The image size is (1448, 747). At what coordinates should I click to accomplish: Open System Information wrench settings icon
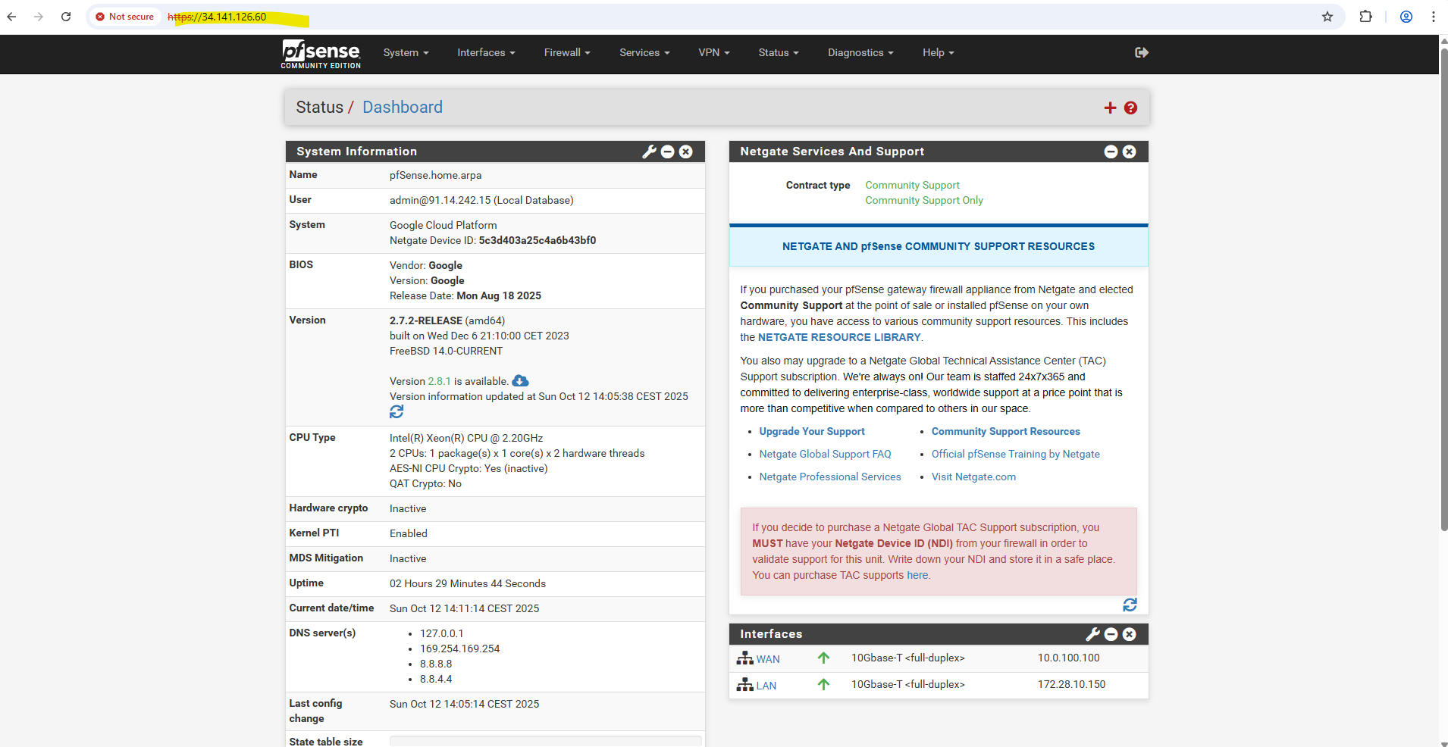point(649,152)
